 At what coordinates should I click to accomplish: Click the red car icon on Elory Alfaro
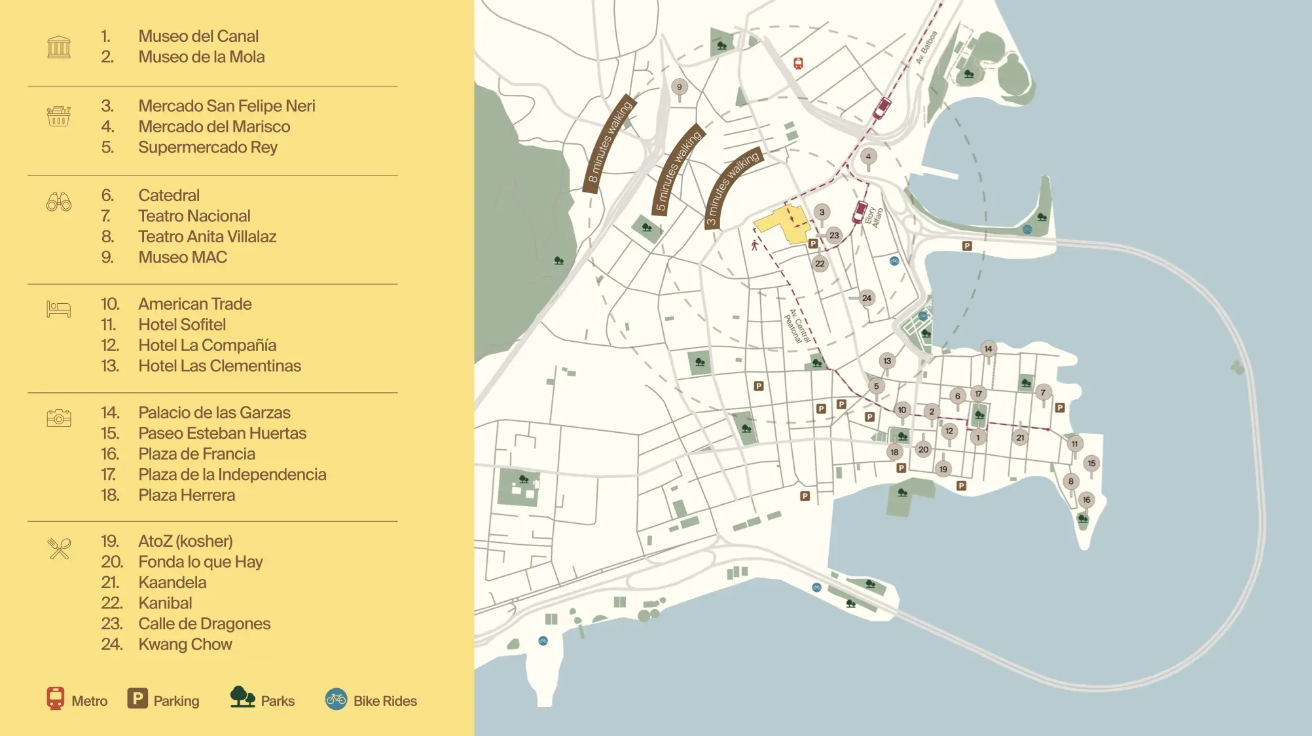[x=858, y=213]
